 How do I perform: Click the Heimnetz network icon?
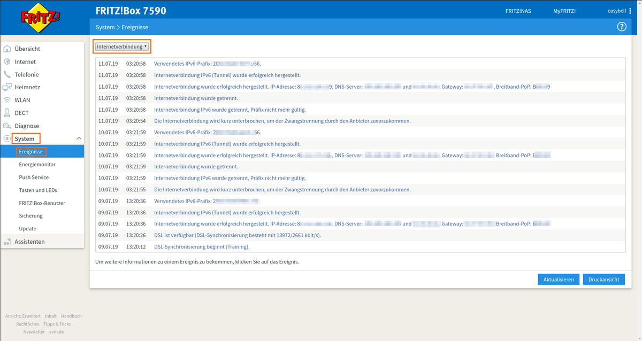click(x=7, y=87)
